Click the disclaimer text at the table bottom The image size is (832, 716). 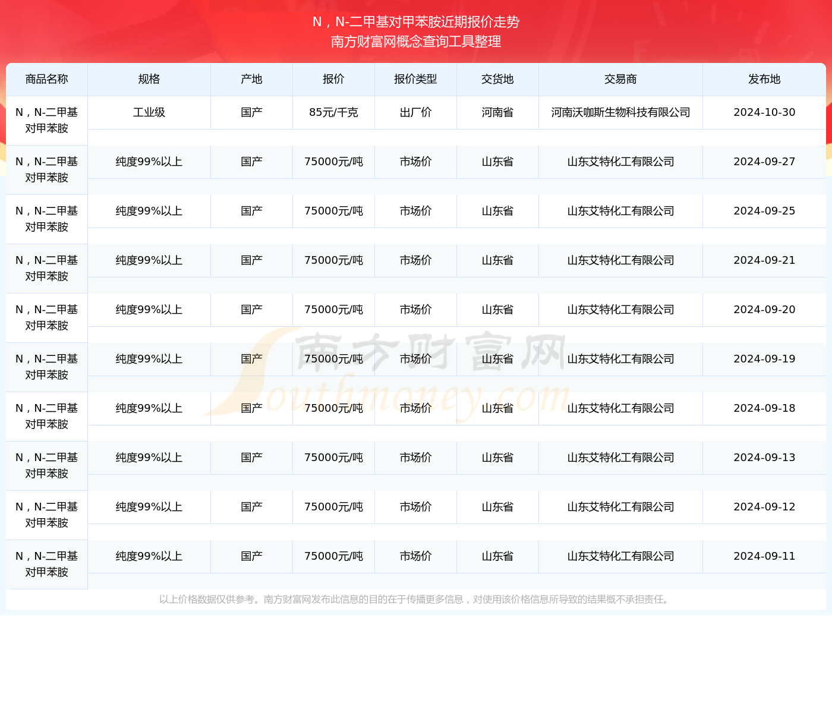click(x=415, y=600)
